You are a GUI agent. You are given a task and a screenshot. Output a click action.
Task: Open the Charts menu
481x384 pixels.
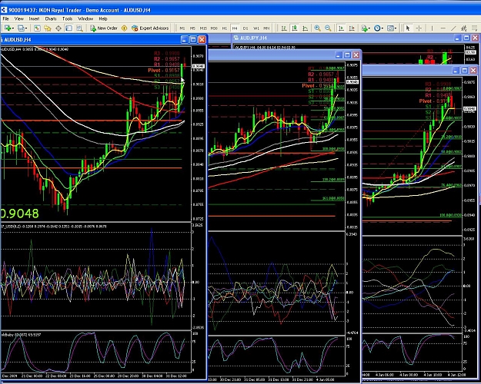51,18
